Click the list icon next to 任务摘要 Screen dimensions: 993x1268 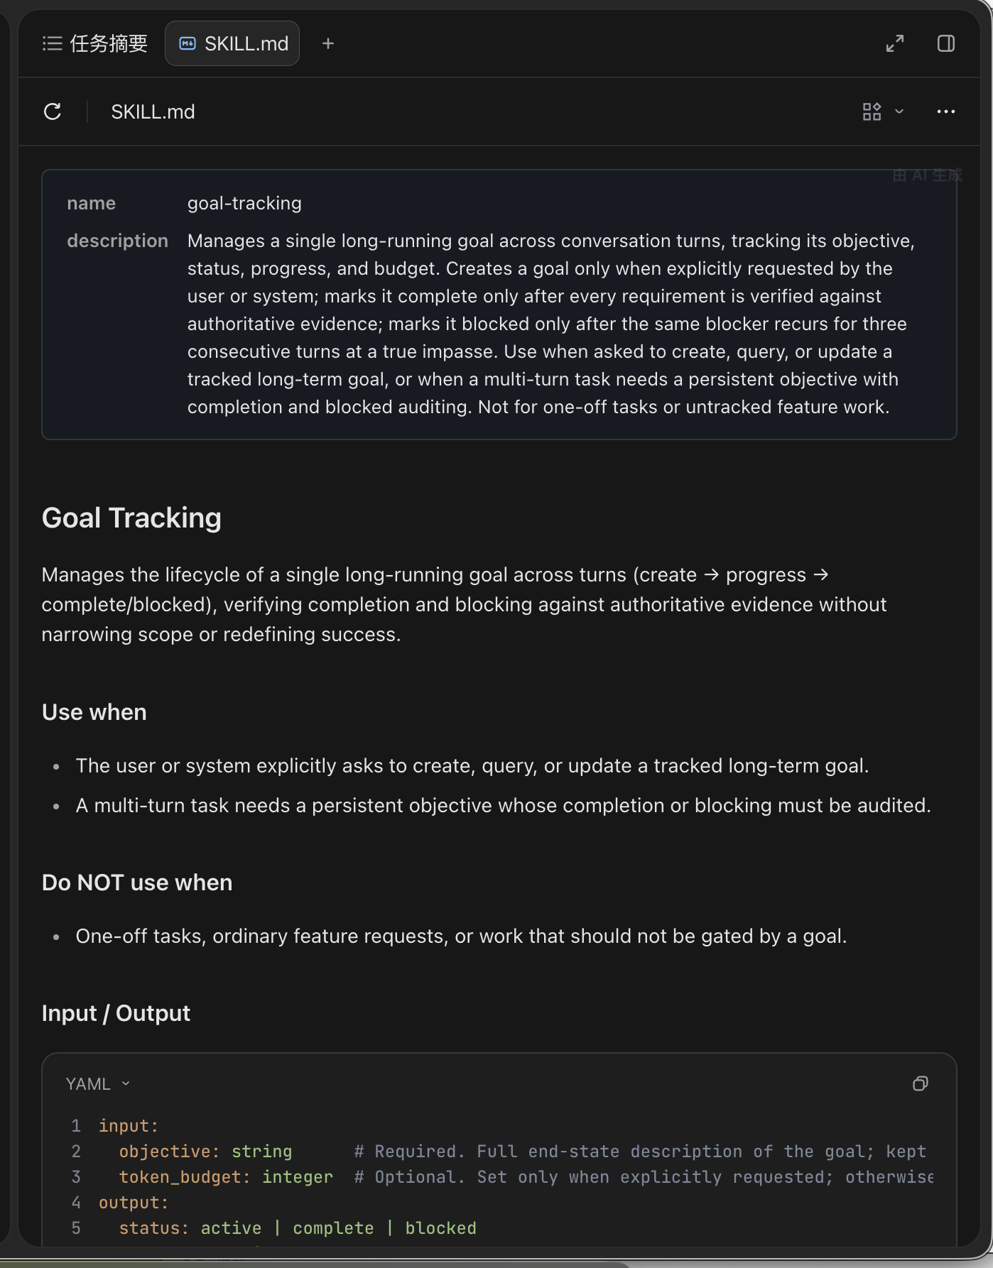point(53,43)
